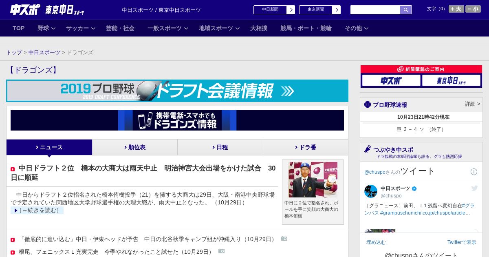This screenshot has width=489, height=257.
Task: Click the 東京新聞 header button
Action: [316, 10]
